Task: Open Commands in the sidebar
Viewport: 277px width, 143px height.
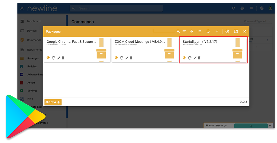Action: coord(34,40)
